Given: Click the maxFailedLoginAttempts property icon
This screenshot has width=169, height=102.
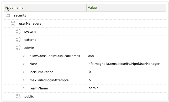Looking at the screenshot, I should pyautogui.click(x=24, y=80).
